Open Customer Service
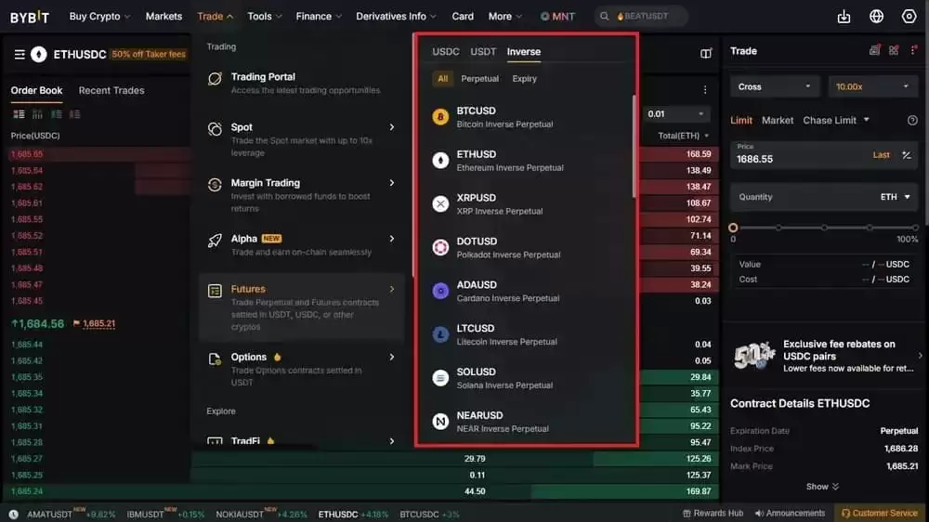This screenshot has height=522, width=929. point(880,514)
